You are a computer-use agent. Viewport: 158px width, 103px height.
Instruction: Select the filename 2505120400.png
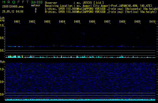[x=13, y=7]
